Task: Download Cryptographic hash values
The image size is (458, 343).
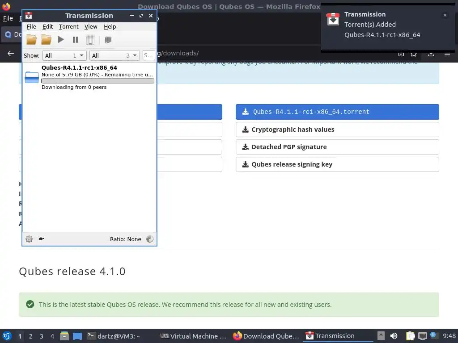Action: tap(337, 130)
